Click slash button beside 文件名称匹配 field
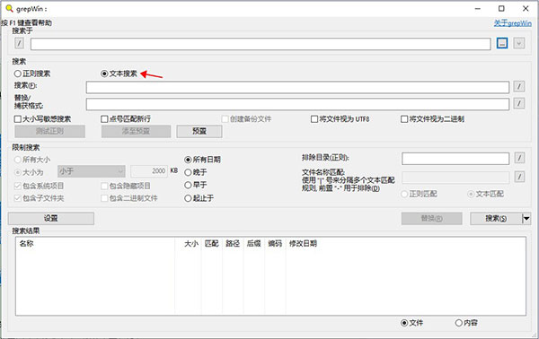 coord(519,177)
